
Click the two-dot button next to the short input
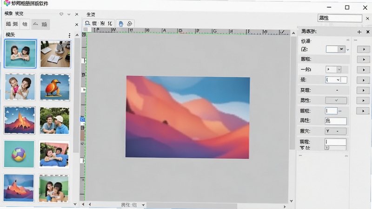(x=340, y=111)
